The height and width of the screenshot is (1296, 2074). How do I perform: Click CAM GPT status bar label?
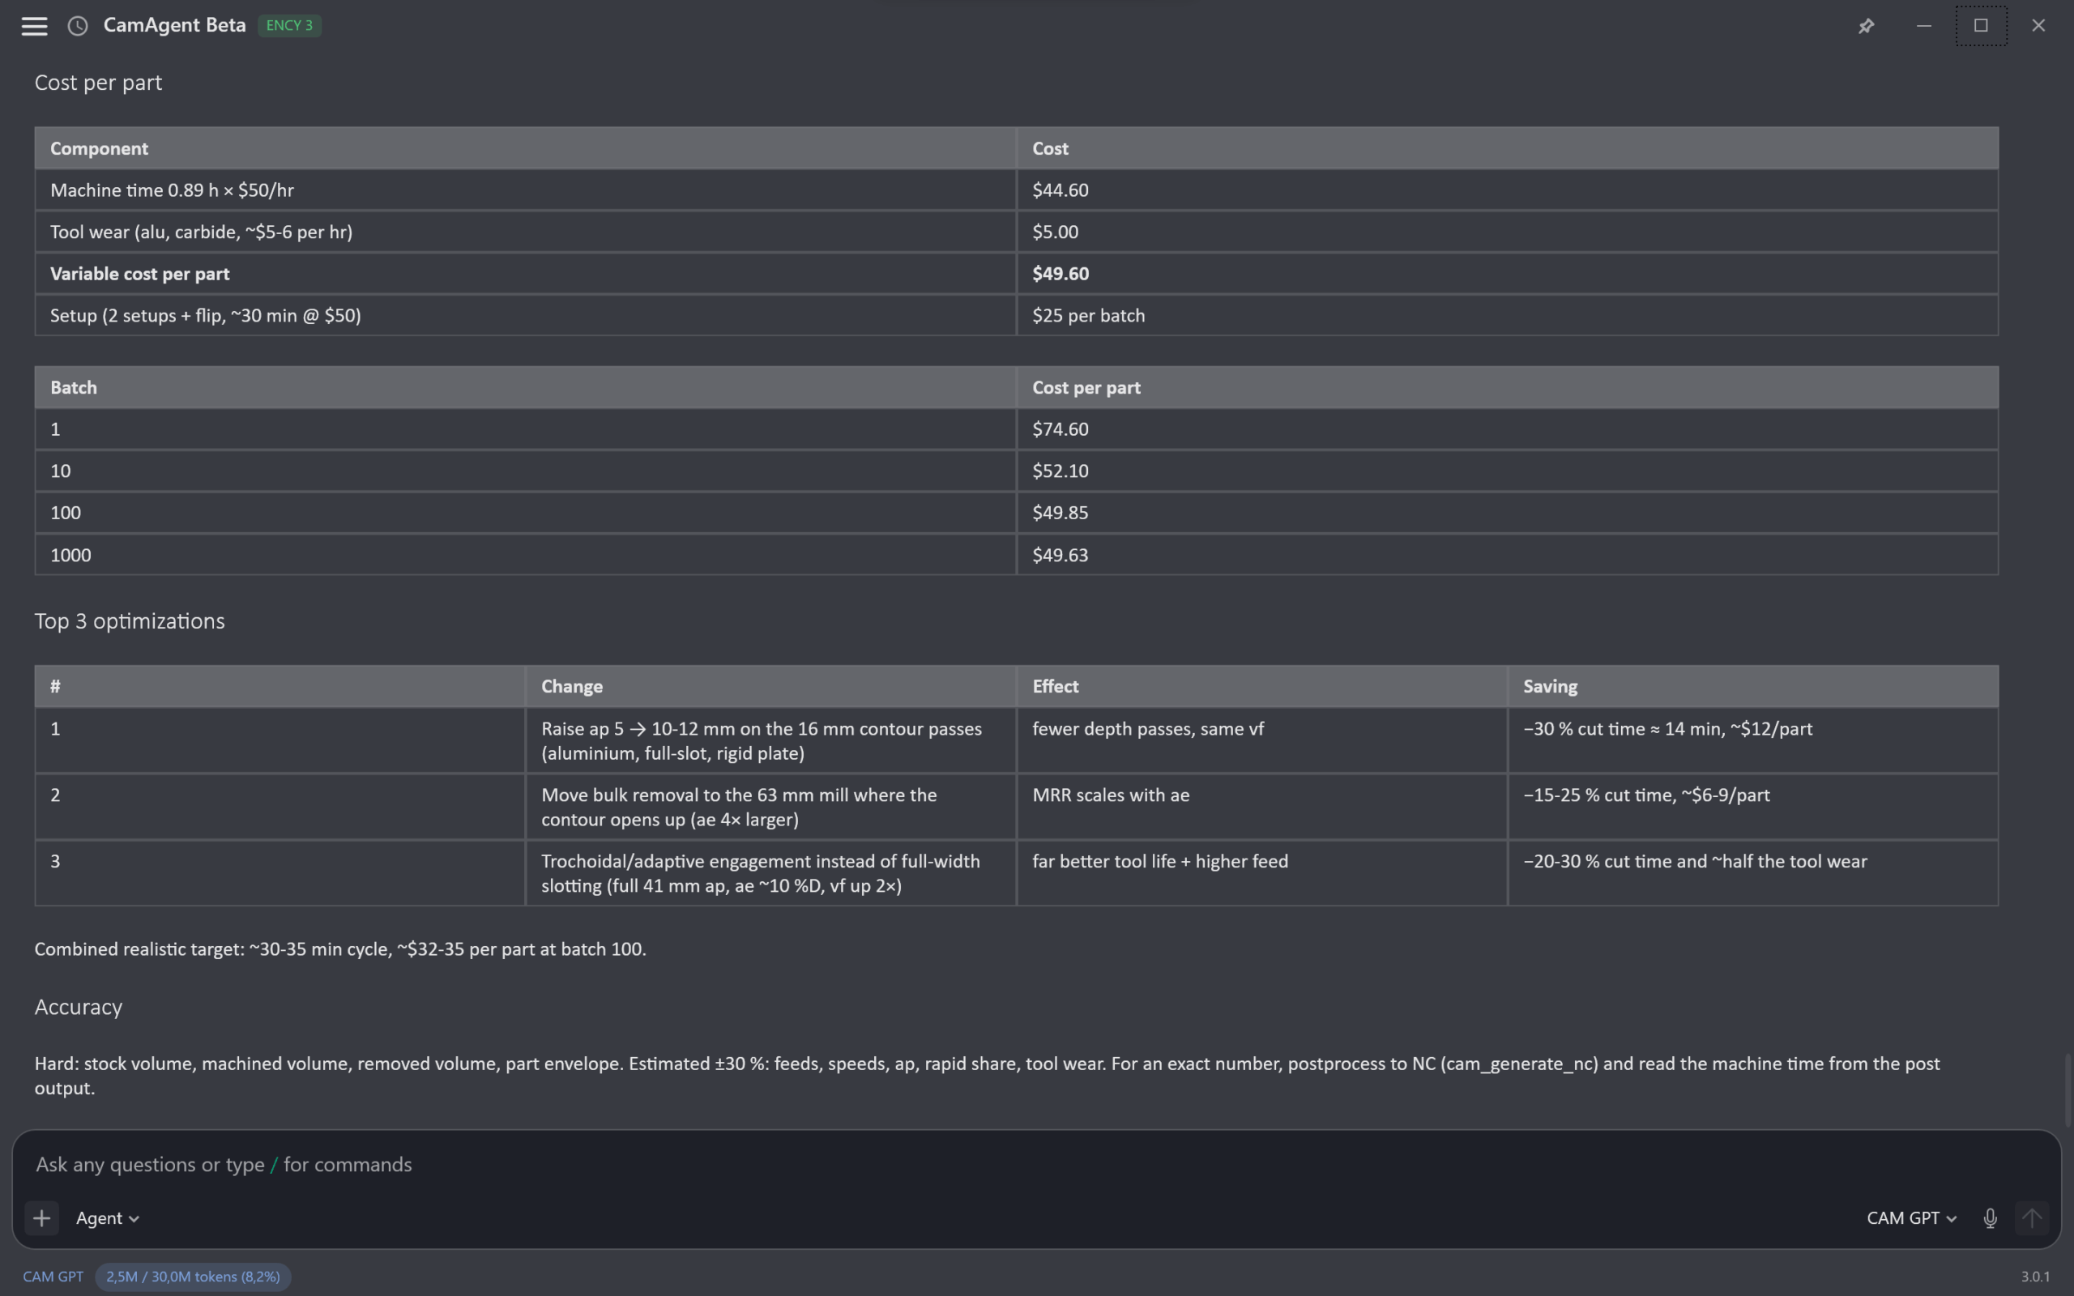[x=53, y=1277]
